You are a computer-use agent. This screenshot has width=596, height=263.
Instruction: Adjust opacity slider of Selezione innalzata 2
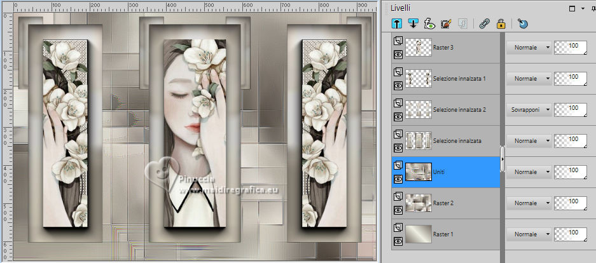[x=571, y=110]
